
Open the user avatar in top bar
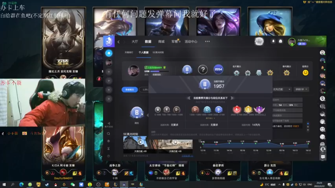click(291, 42)
